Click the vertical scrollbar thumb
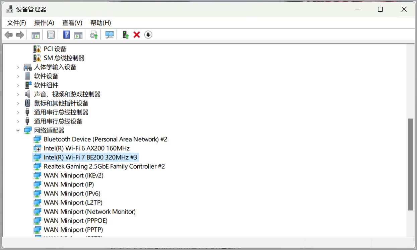The image size is (417, 250). 410,164
